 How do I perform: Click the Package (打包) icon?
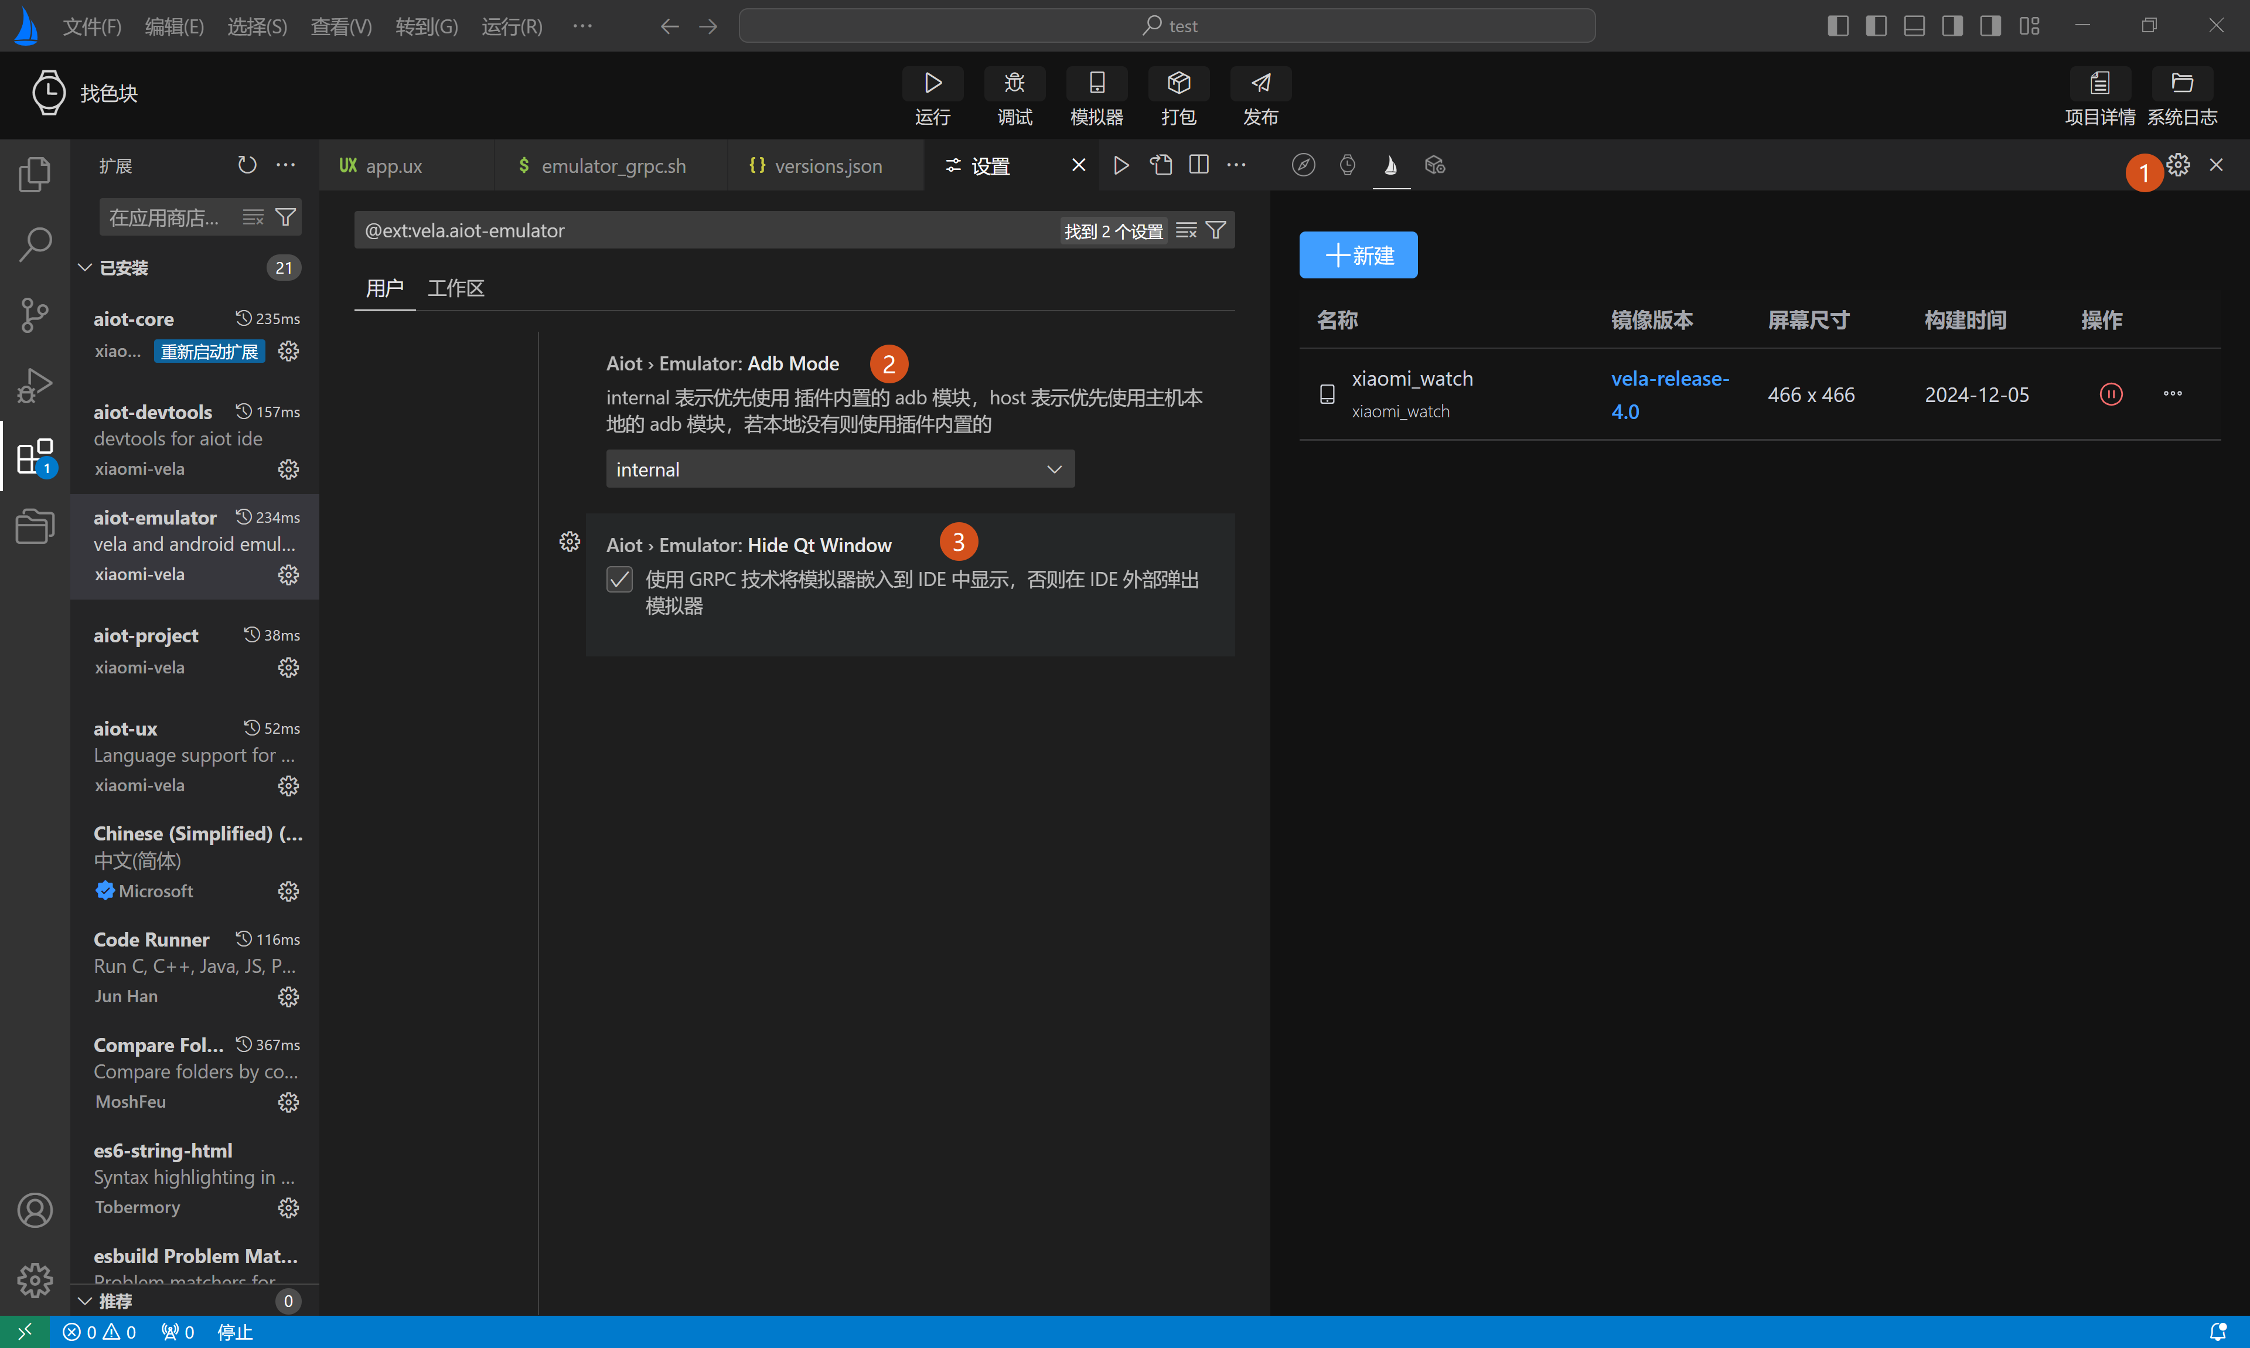point(1178,84)
